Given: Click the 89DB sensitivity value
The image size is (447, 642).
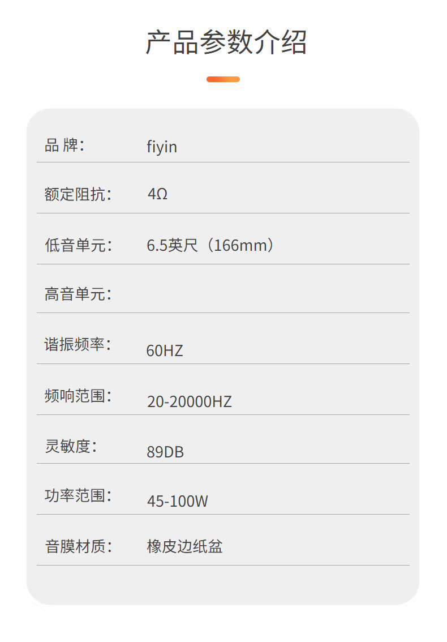Looking at the screenshot, I should click(x=165, y=453).
